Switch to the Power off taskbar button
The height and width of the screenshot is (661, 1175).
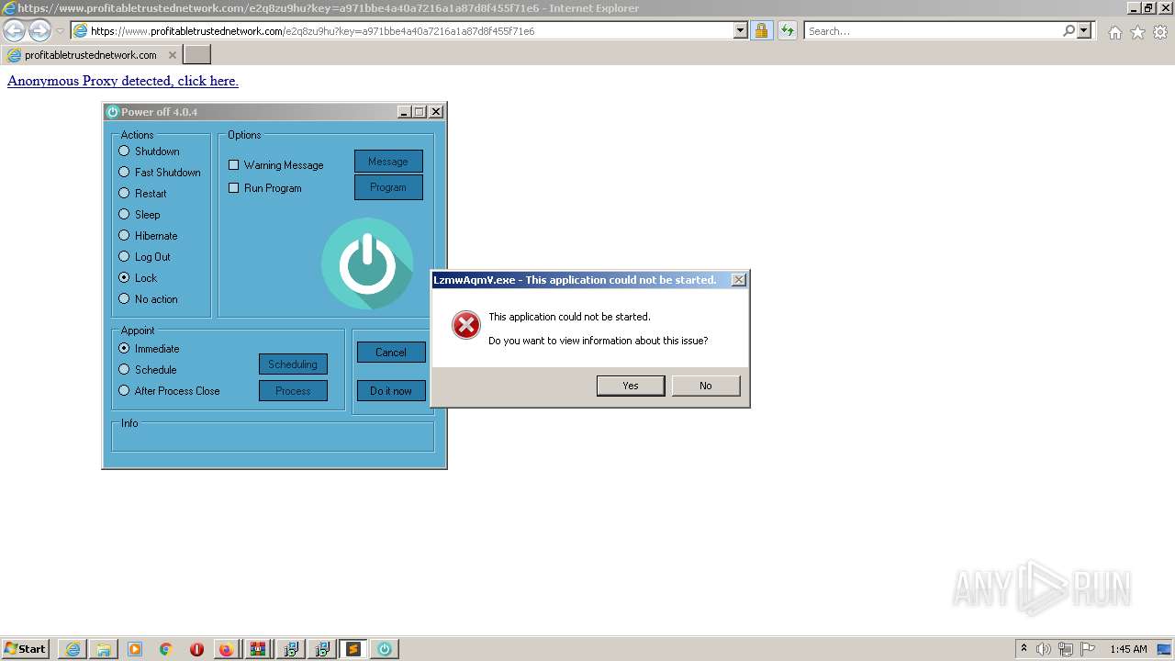[384, 649]
